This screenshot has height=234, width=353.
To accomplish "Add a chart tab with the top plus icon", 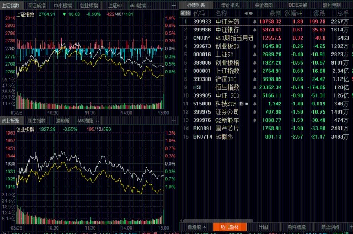I will tap(174, 5).
